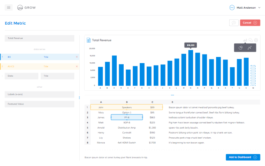The height and width of the screenshot is (166, 265).
Task: Click the chat button beside Cancel
Action: click(x=233, y=23)
